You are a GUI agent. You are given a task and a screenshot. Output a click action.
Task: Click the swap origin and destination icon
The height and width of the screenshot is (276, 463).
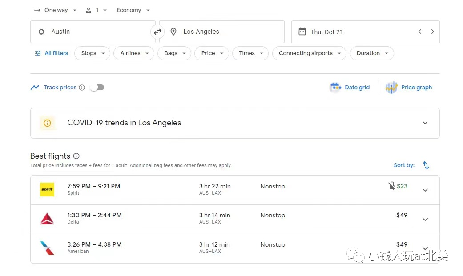157,32
